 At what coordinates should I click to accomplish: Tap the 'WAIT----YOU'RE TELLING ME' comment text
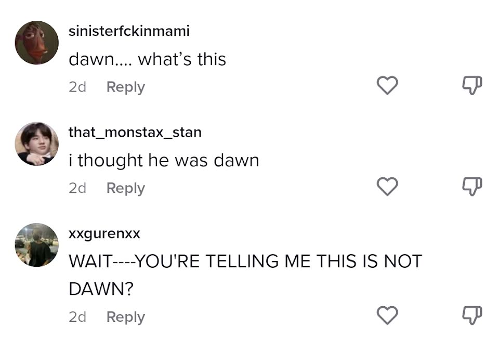click(x=245, y=261)
